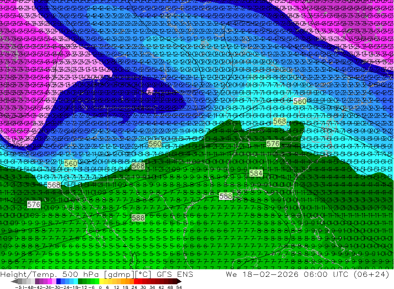Image resolution: width=394 pixels, height=289 pixels.
Task: Click the dark blue legend swatch
Action: (58, 282)
